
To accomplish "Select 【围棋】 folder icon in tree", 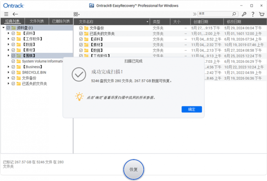I will point(18,56).
